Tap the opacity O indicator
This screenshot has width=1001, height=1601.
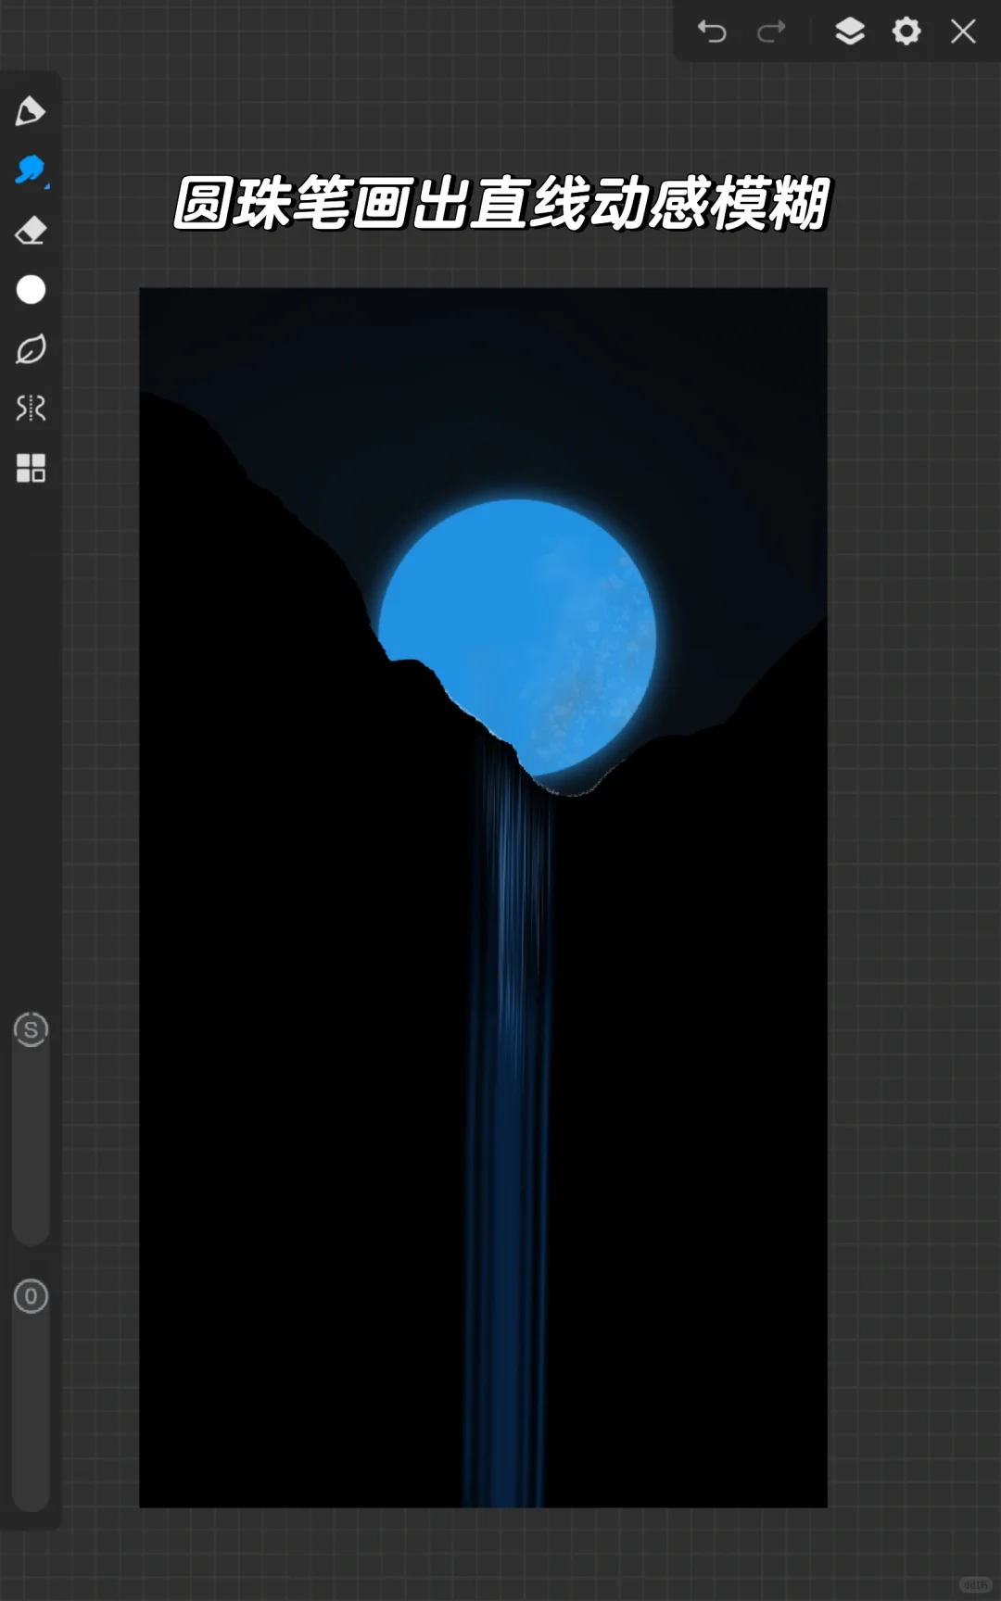[31, 1296]
